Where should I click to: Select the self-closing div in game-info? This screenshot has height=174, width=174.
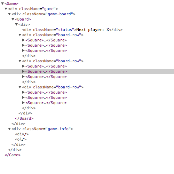click(x=22, y=134)
